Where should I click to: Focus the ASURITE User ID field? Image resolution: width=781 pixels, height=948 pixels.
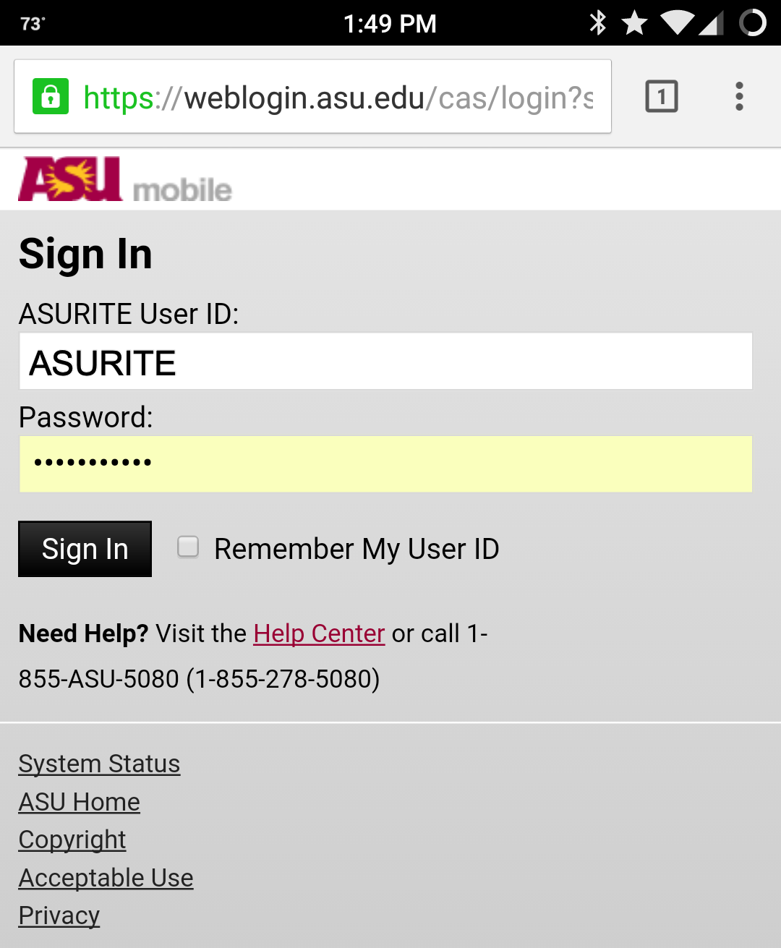coord(385,362)
